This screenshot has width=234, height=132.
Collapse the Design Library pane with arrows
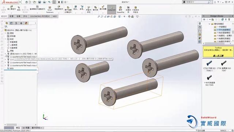point(204,16)
